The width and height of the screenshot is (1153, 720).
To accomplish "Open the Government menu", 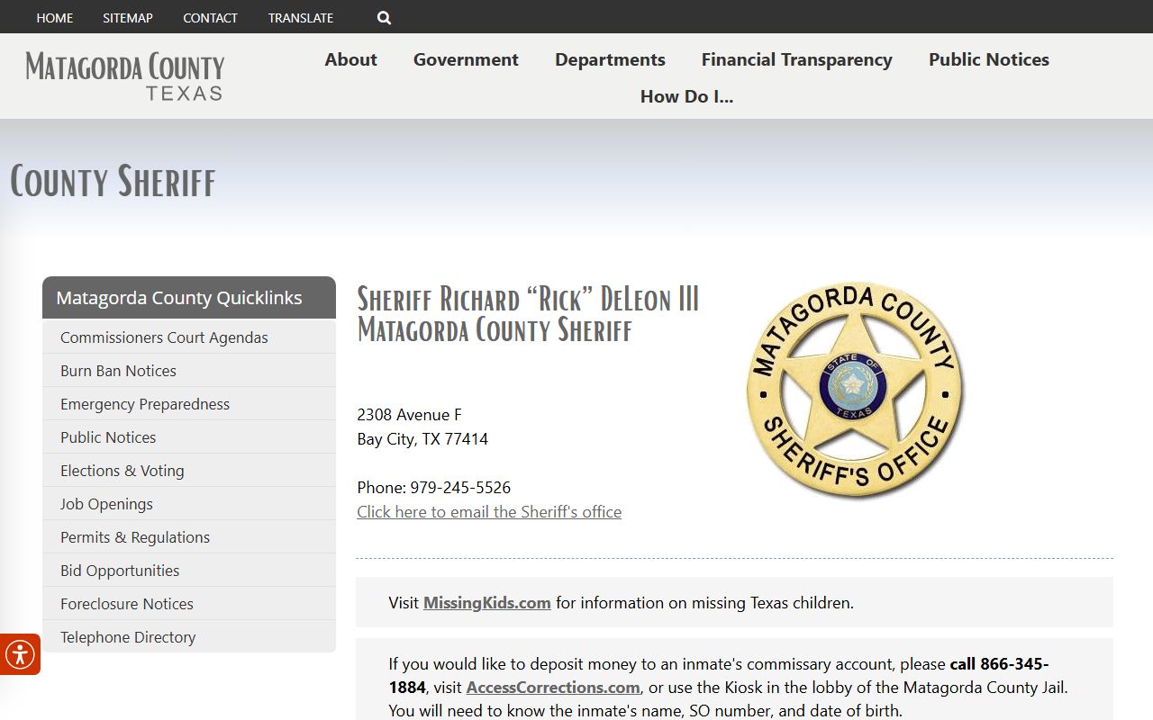I will 466,59.
